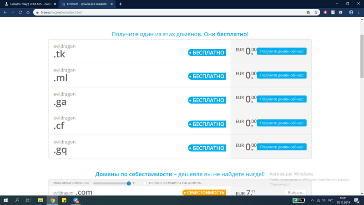
Task: Get the free .tk domain now
Action: click(x=282, y=51)
